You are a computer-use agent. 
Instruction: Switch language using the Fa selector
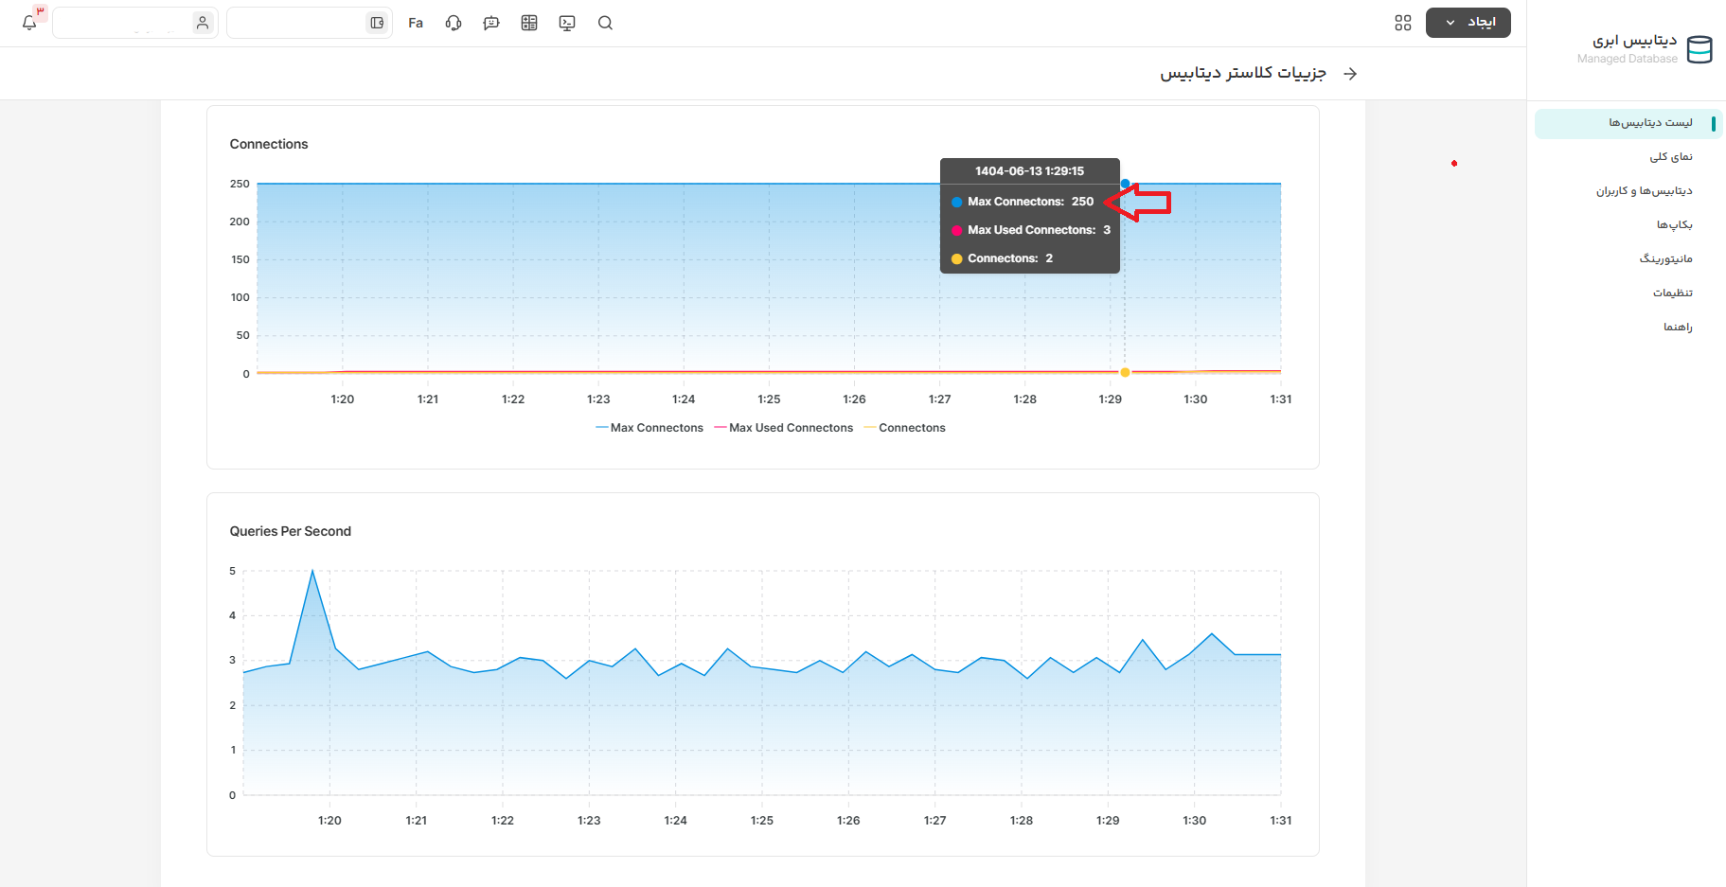click(416, 23)
